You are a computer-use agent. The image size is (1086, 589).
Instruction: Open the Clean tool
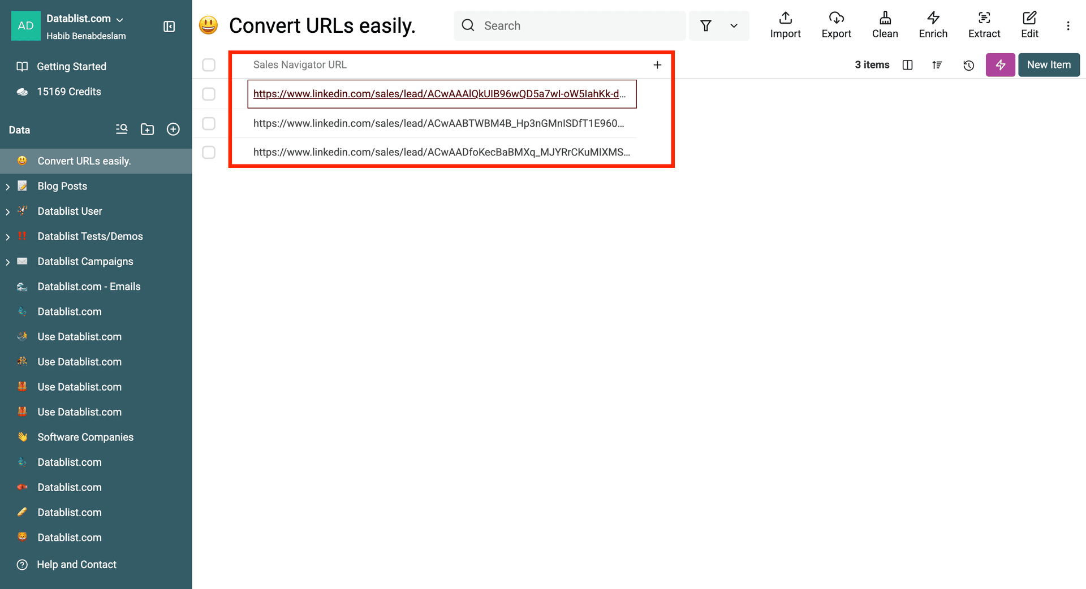coord(885,25)
